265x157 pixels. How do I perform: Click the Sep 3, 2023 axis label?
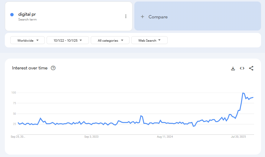tap(91, 137)
